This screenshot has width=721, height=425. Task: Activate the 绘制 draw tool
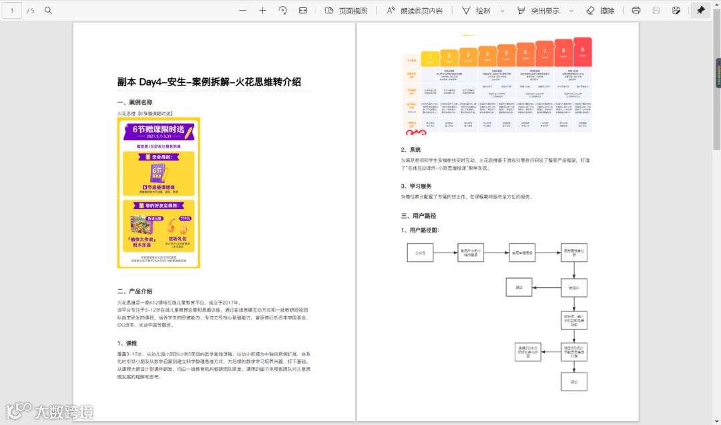pyautogui.click(x=477, y=10)
